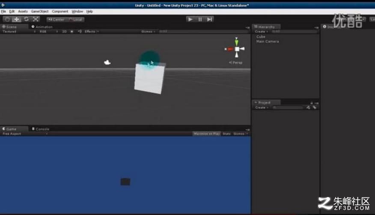The width and height of the screenshot is (375, 215).
Task: Select Cube in the Hierarchy
Action: pos(261,36)
